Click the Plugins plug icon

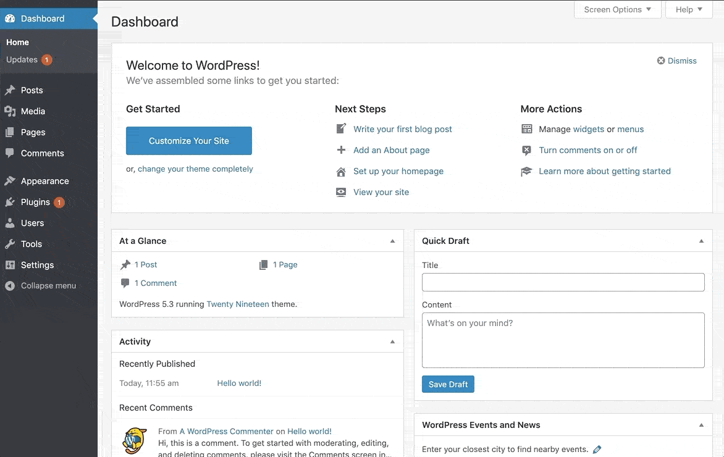click(10, 202)
